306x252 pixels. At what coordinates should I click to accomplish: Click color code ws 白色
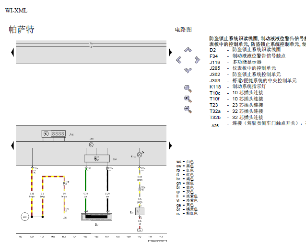coord(185,162)
